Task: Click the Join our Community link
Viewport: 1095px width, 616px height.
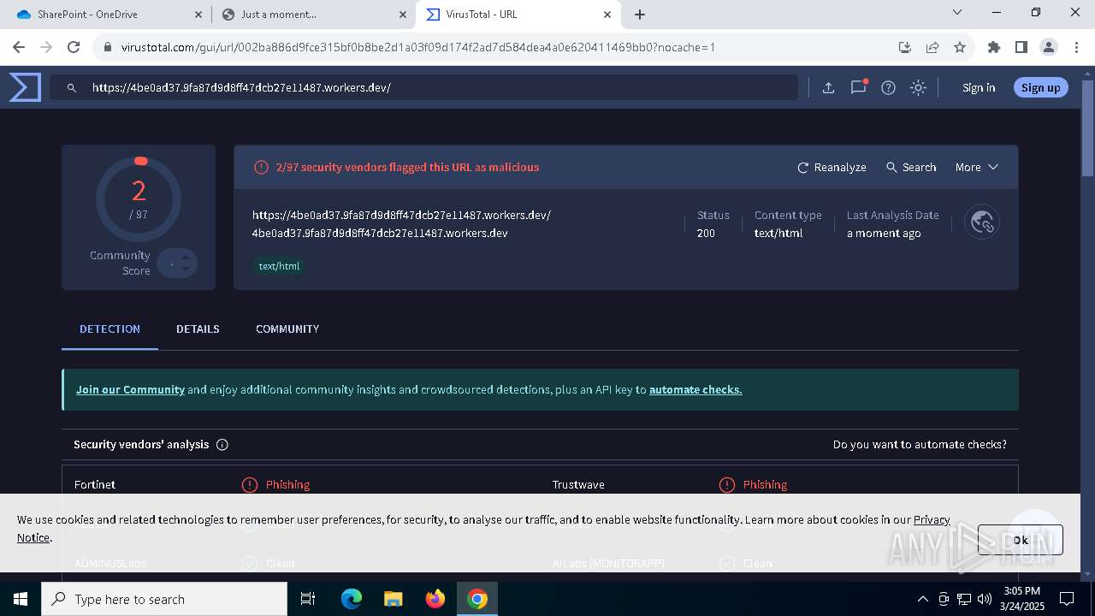Action: point(130,390)
